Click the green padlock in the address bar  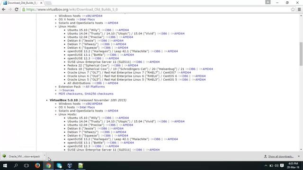pyautogui.click(x=24, y=9)
